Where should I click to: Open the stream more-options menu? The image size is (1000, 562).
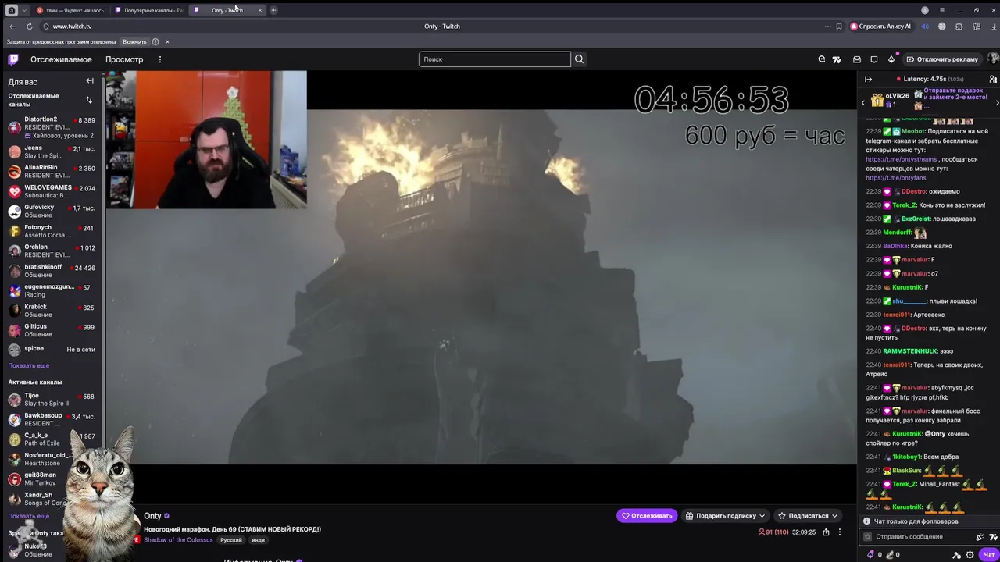tap(840, 532)
